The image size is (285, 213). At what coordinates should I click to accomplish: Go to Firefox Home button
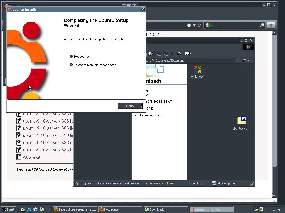click(271, 25)
